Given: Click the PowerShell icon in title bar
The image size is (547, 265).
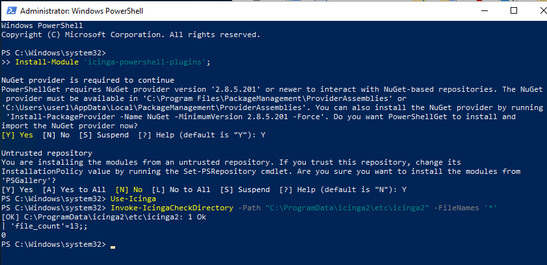Looking at the screenshot, I should pos(10,11).
